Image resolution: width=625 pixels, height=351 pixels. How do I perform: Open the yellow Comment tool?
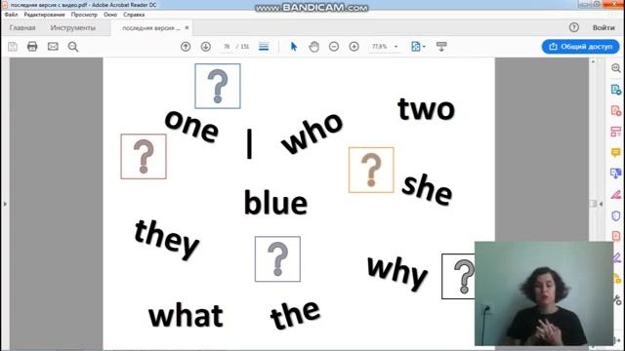(x=616, y=152)
